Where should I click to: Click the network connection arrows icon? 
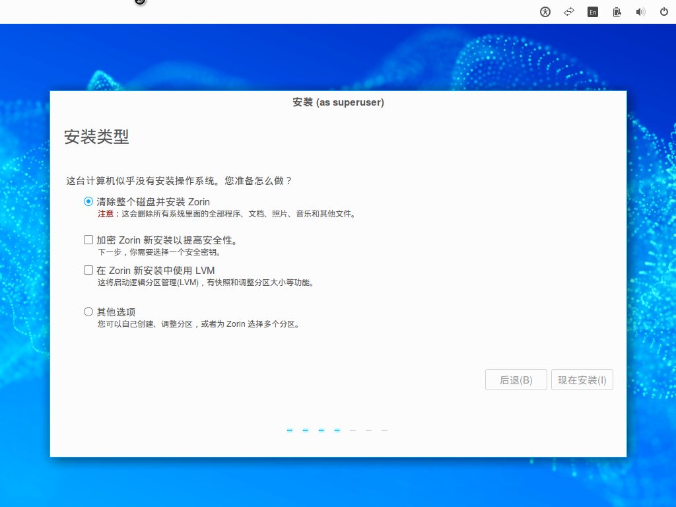pyautogui.click(x=568, y=11)
